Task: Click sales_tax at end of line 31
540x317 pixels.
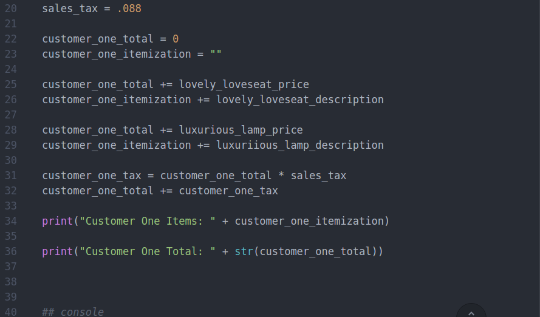Action: point(318,176)
